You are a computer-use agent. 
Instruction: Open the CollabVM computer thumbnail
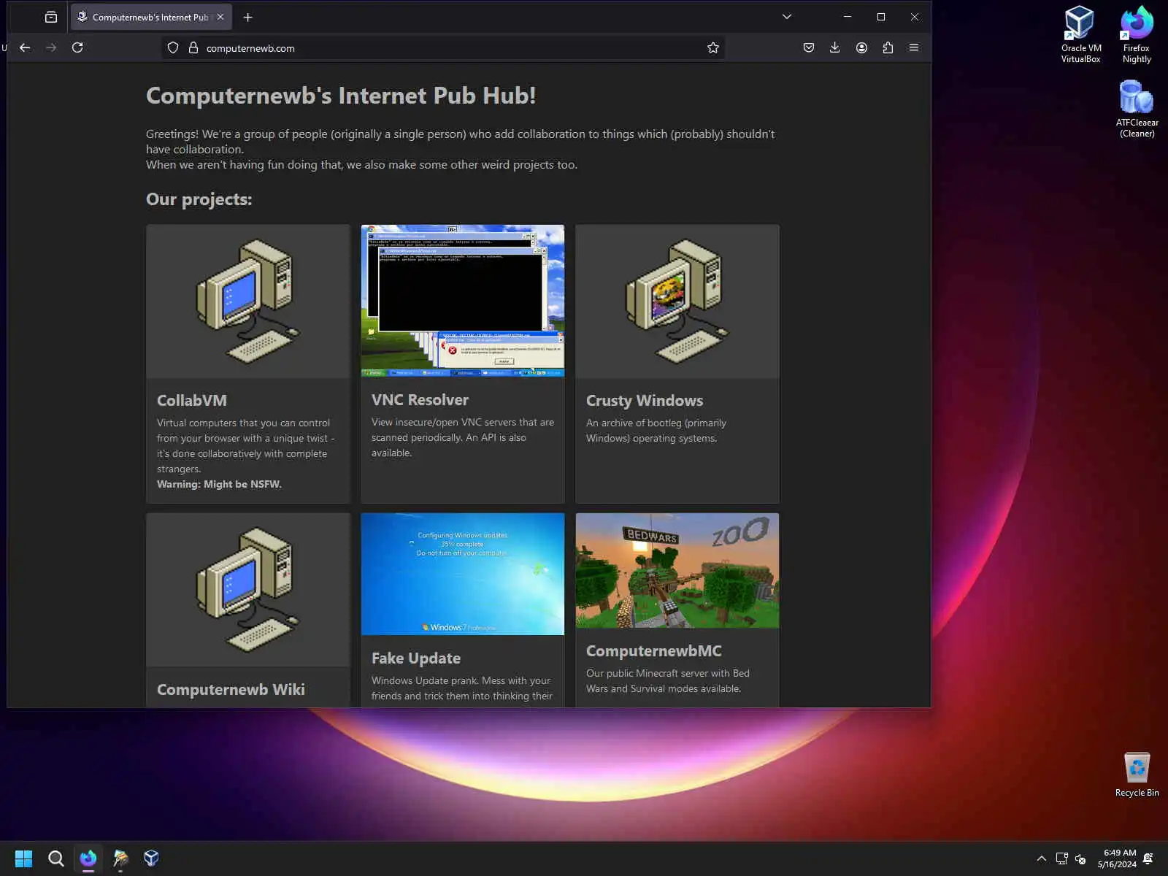pyautogui.click(x=248, y=301)
